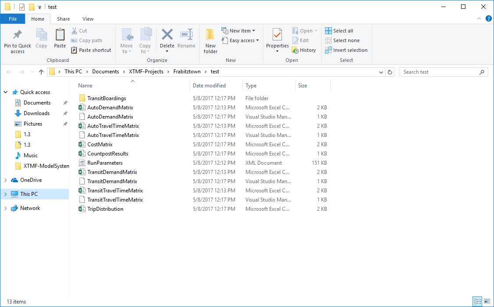Open the File menu

pos(13,19)
